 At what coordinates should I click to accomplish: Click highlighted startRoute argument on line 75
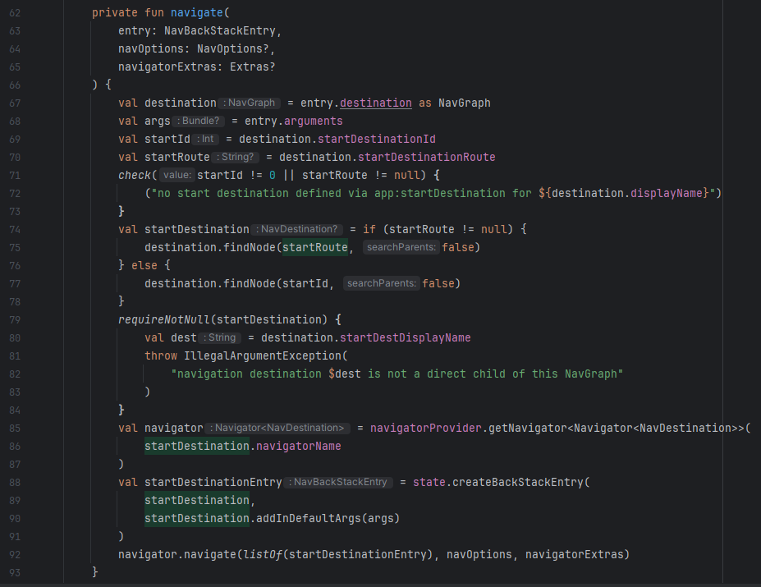coord(315,247)
